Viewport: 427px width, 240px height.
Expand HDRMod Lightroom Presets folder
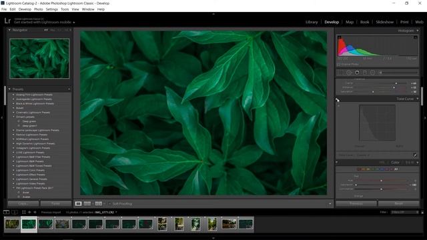13,139
